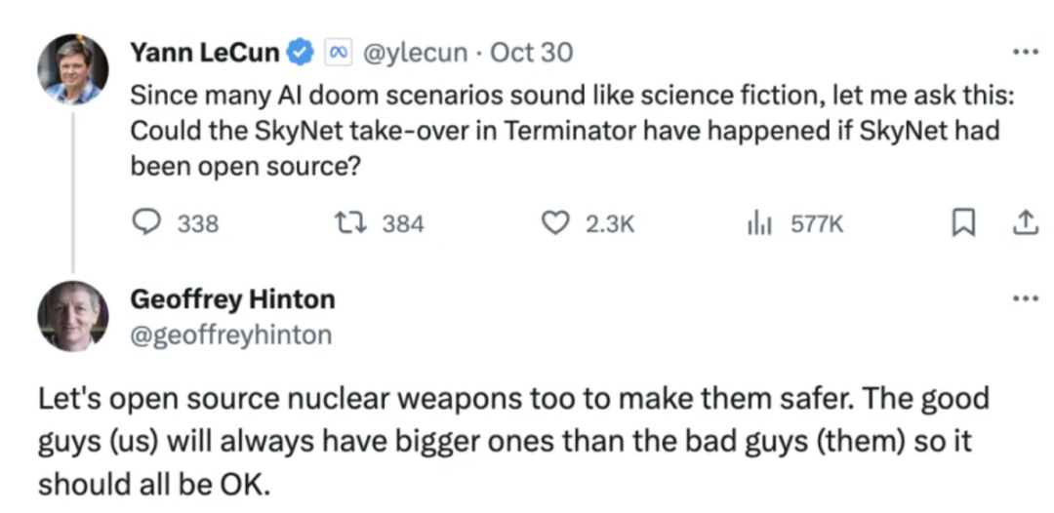Click the blue verified checkmark badge
The height and width of the screenshot is (513, 1054).
301,53
